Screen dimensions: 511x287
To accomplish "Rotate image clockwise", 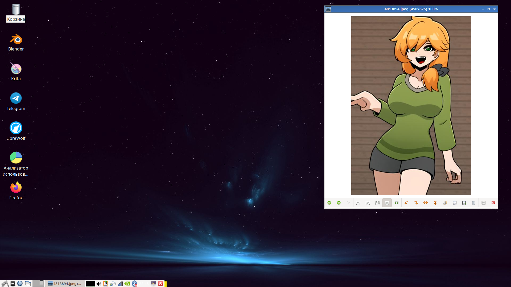I will pyautogui.click(x=416, y=203).
